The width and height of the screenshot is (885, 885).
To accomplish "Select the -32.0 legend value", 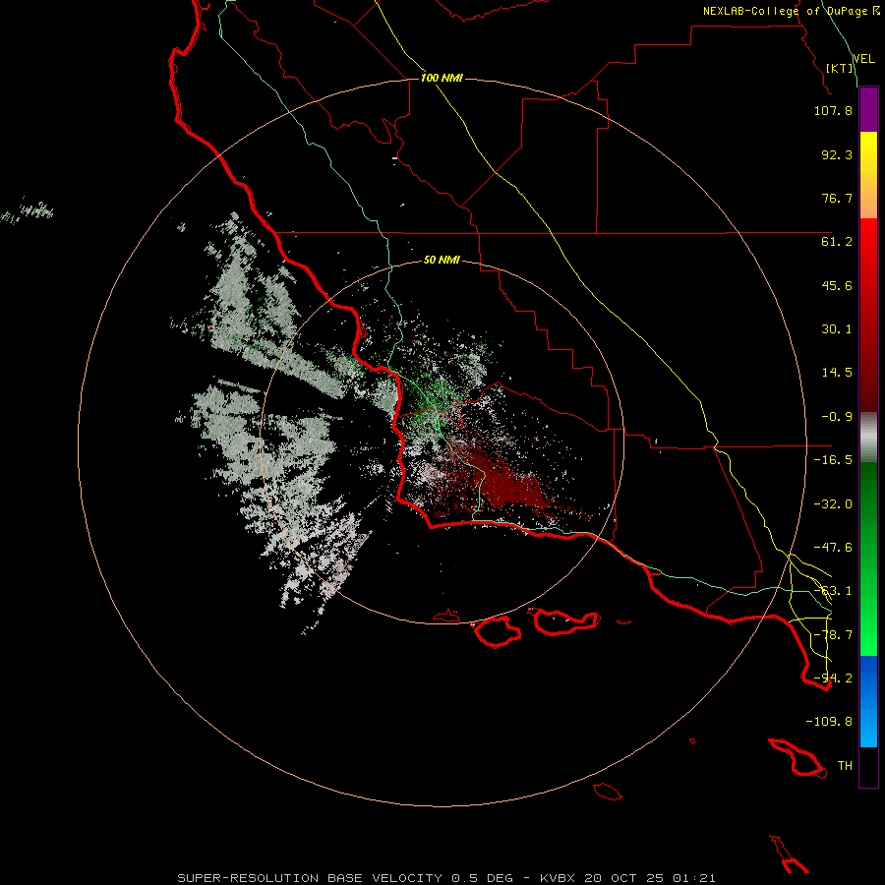I will click(833, 504).
